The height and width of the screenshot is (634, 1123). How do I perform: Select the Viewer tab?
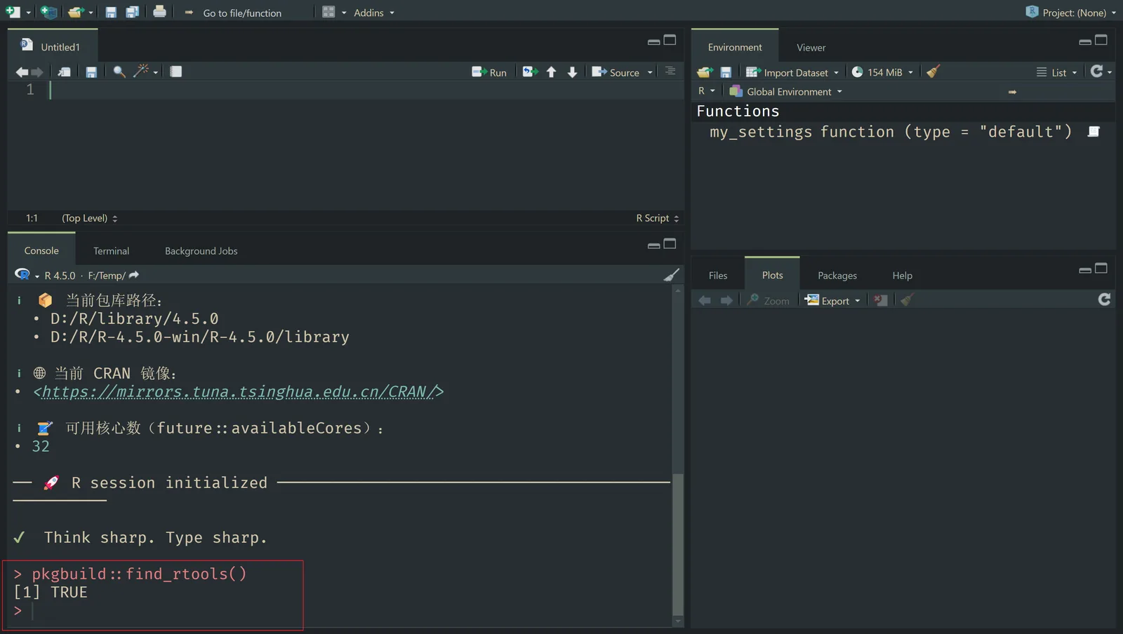[811, 48]
